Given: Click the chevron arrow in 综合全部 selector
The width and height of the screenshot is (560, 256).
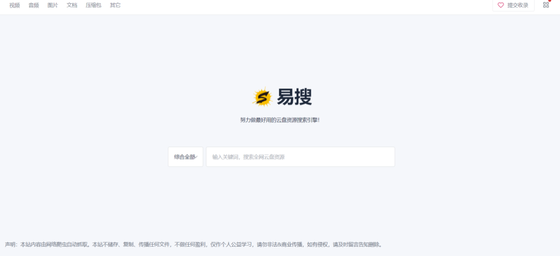Looking at the screenshot, I should 197,157.
